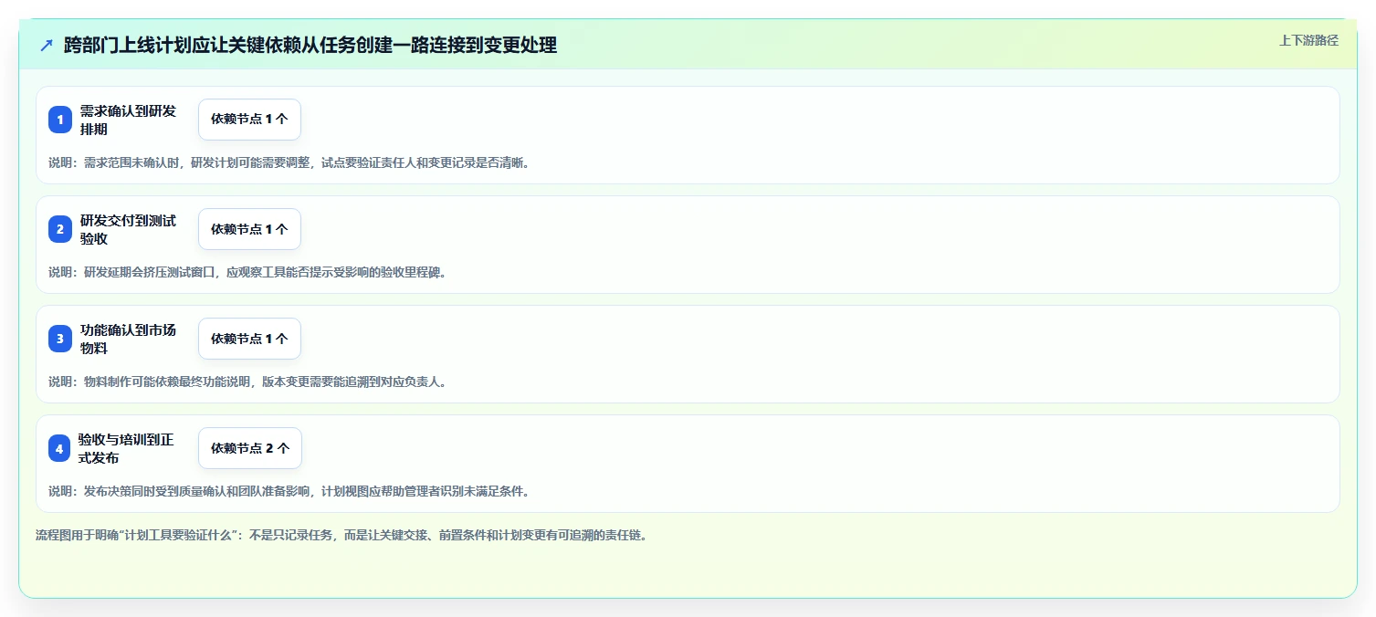The height and width of the screenshot is (617, 1376).
Task: Click the arrow icon beside the header title
Action: (47, 45)
